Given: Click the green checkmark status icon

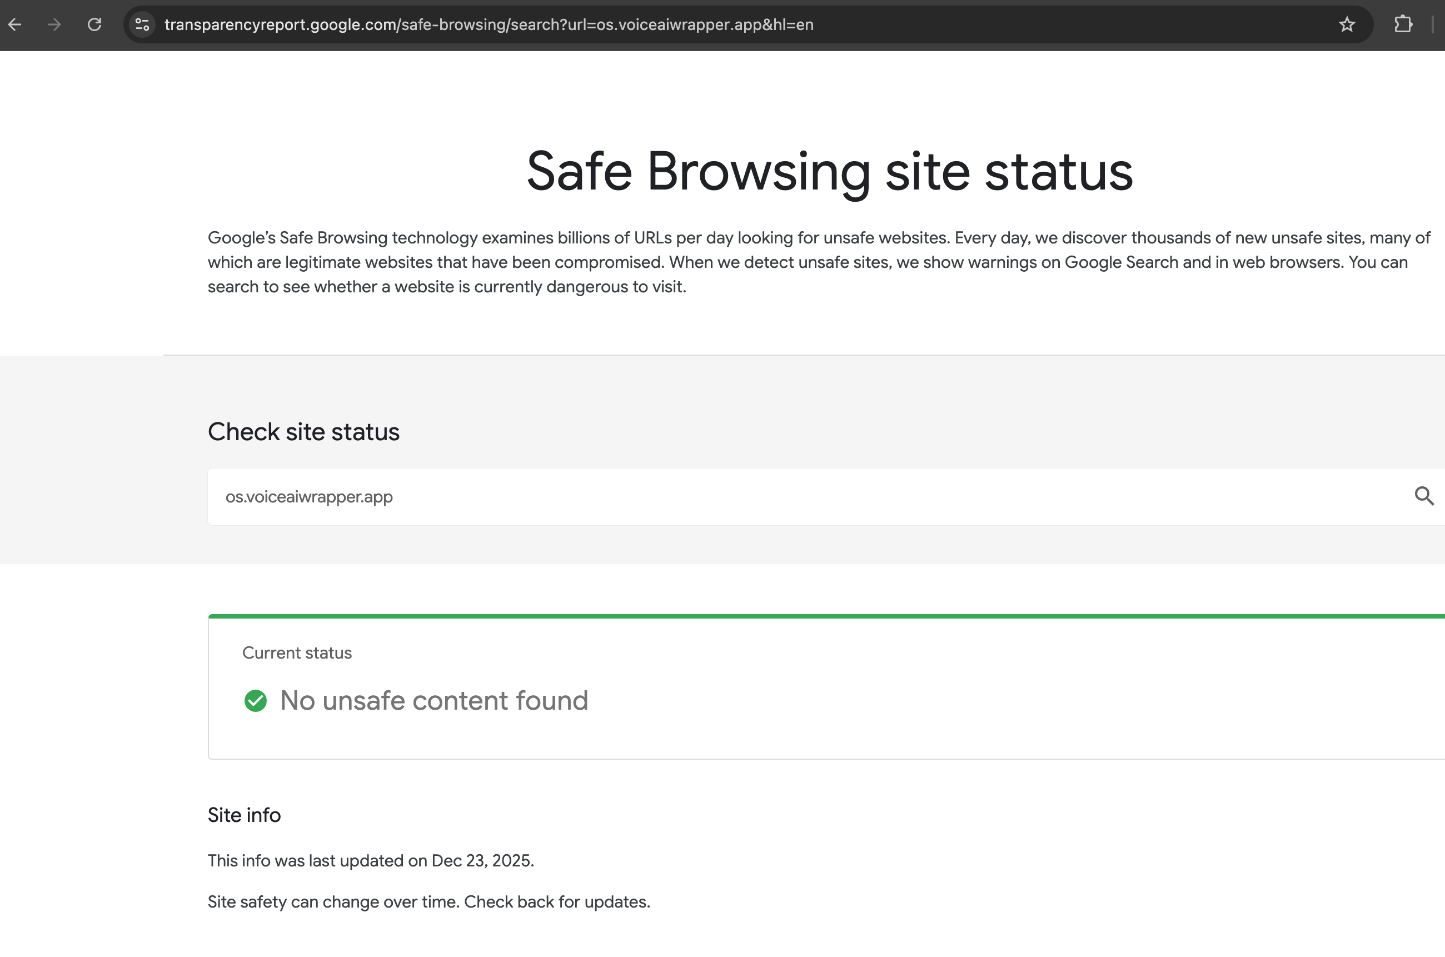Looking at the screenshot, I should pos(255,701).
